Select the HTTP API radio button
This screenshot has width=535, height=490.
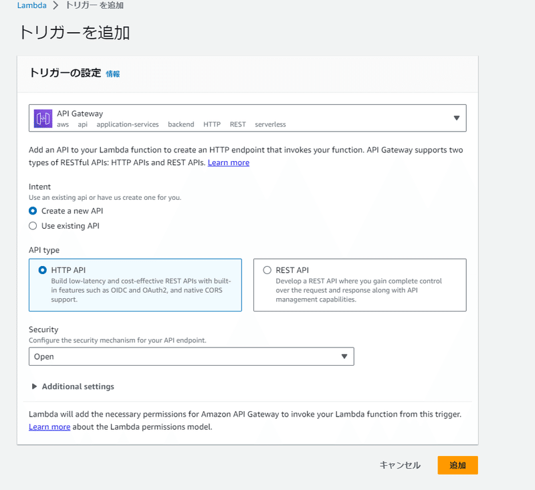(42, 270)
